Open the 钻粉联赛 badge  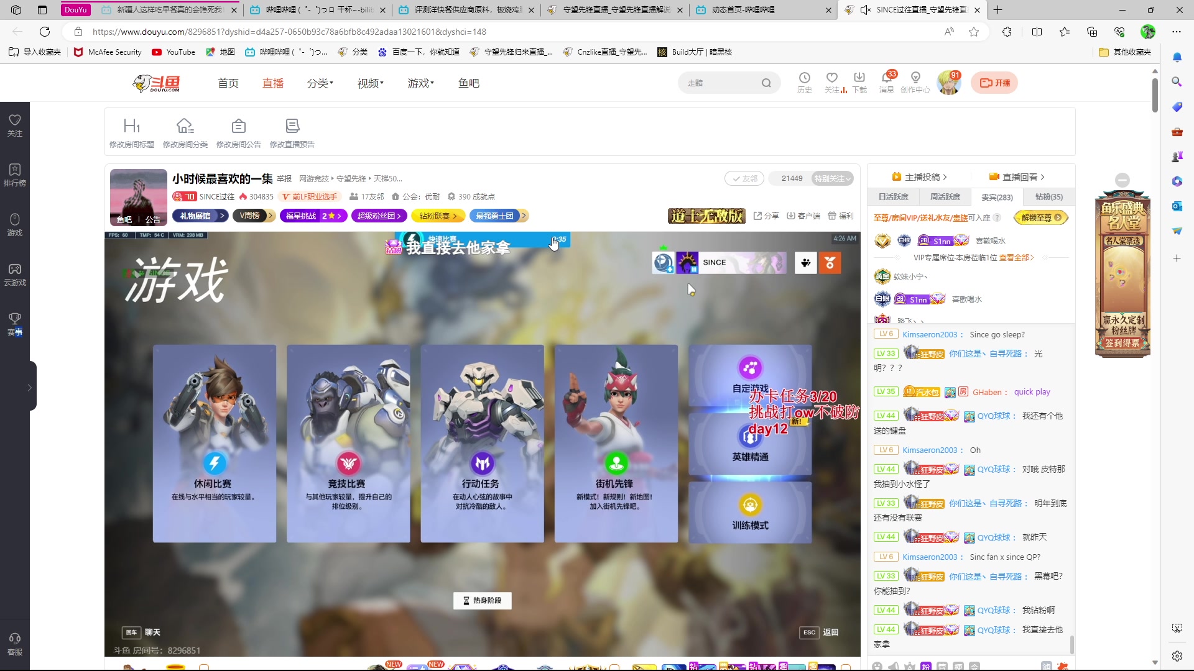point(438,216)
